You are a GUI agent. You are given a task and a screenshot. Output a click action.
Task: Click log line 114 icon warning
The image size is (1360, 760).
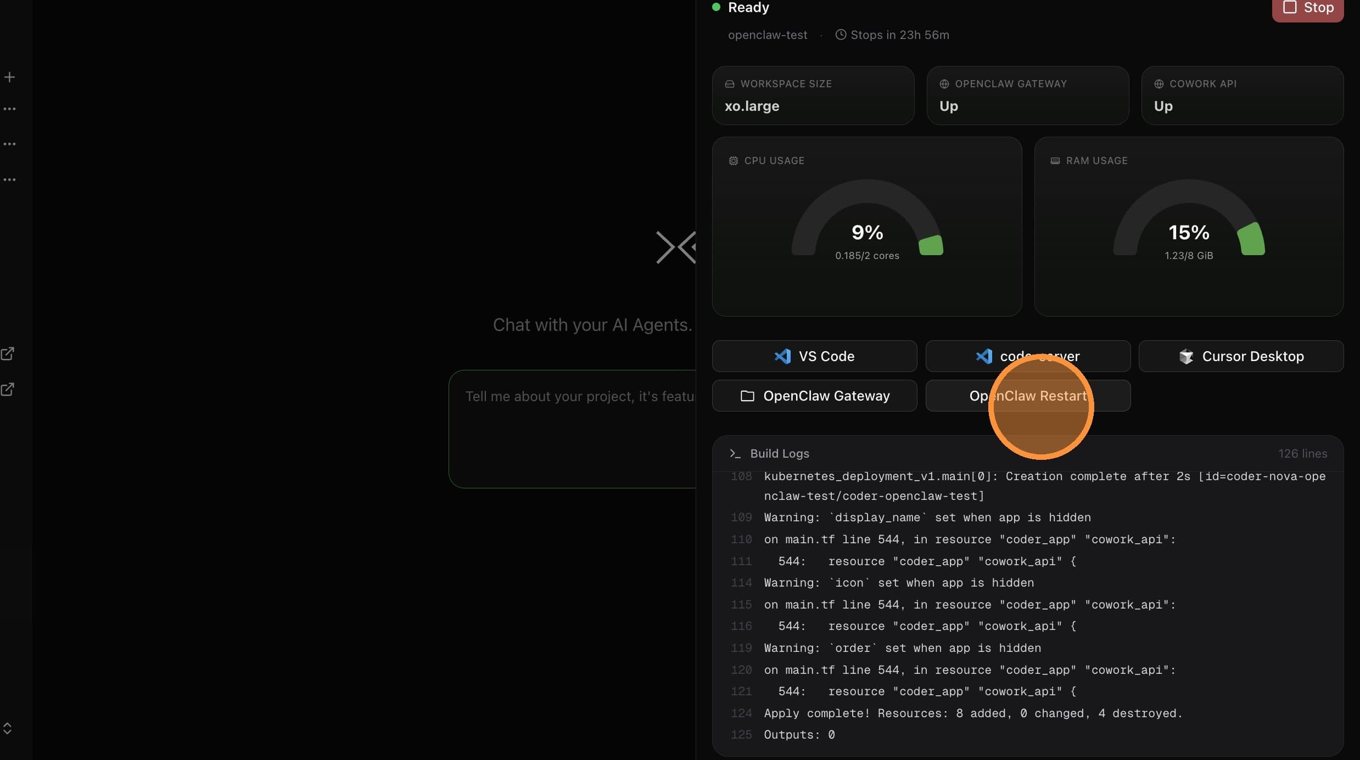(x=899, y=582)
